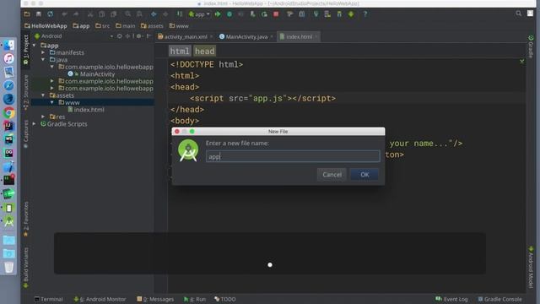Expand the Gradle Scripts arrow
Screen dimensions: 540x304
click(34, 124)
